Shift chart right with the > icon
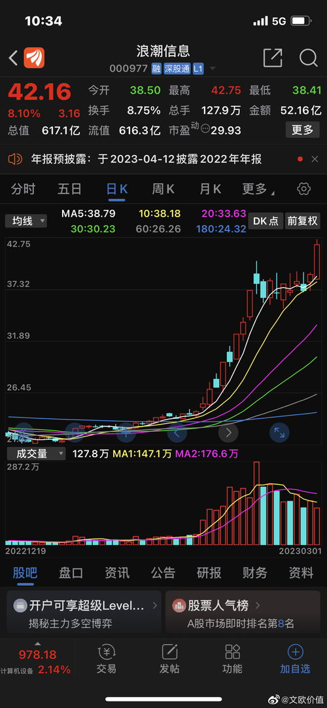327x708 pixels. 228,433
